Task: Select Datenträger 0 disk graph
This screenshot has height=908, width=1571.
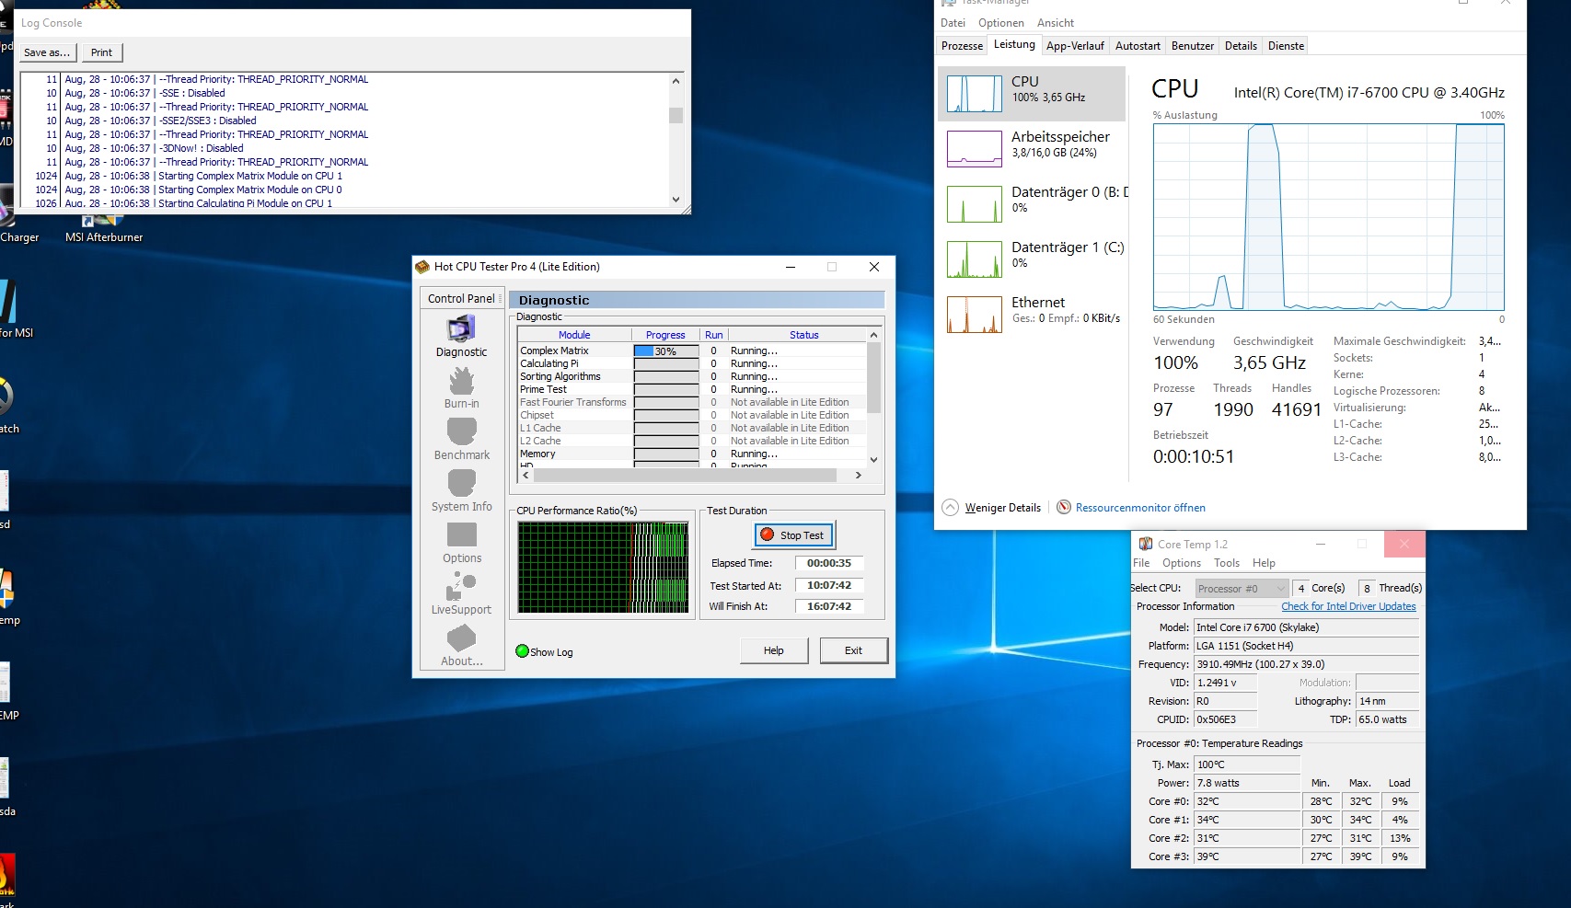Action: coord(975,204)
